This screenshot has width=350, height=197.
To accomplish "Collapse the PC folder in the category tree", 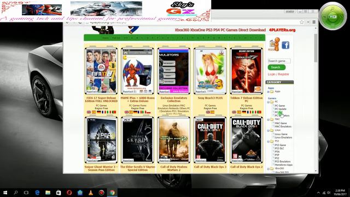I will point(269,102).
